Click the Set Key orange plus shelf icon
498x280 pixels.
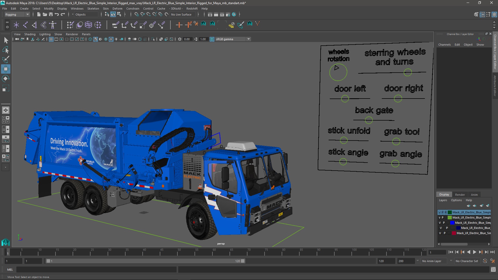click(179, 25)
